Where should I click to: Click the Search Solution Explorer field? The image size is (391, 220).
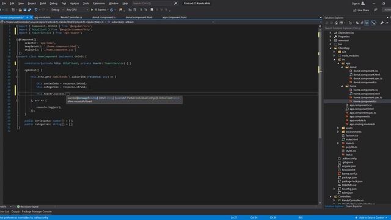pos(357,28)
